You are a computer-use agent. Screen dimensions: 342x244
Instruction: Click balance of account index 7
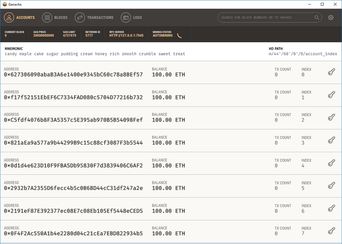[x=168, y=233]
